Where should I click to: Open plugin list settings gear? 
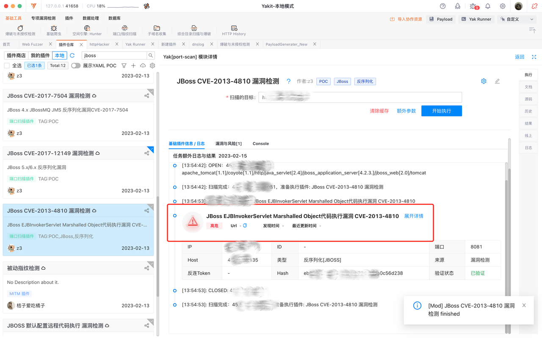click(x=152, y=65)
